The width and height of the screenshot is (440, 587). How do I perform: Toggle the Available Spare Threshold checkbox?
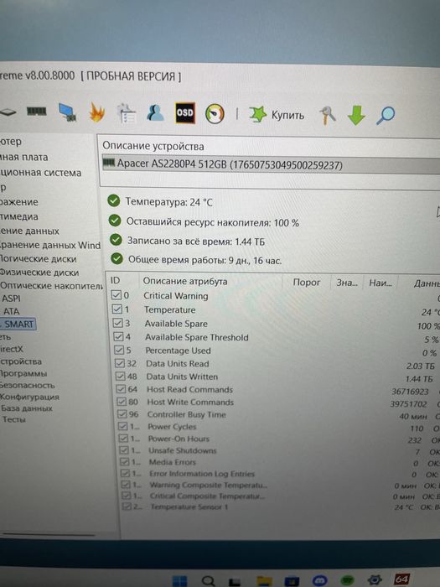pos(119,336)
